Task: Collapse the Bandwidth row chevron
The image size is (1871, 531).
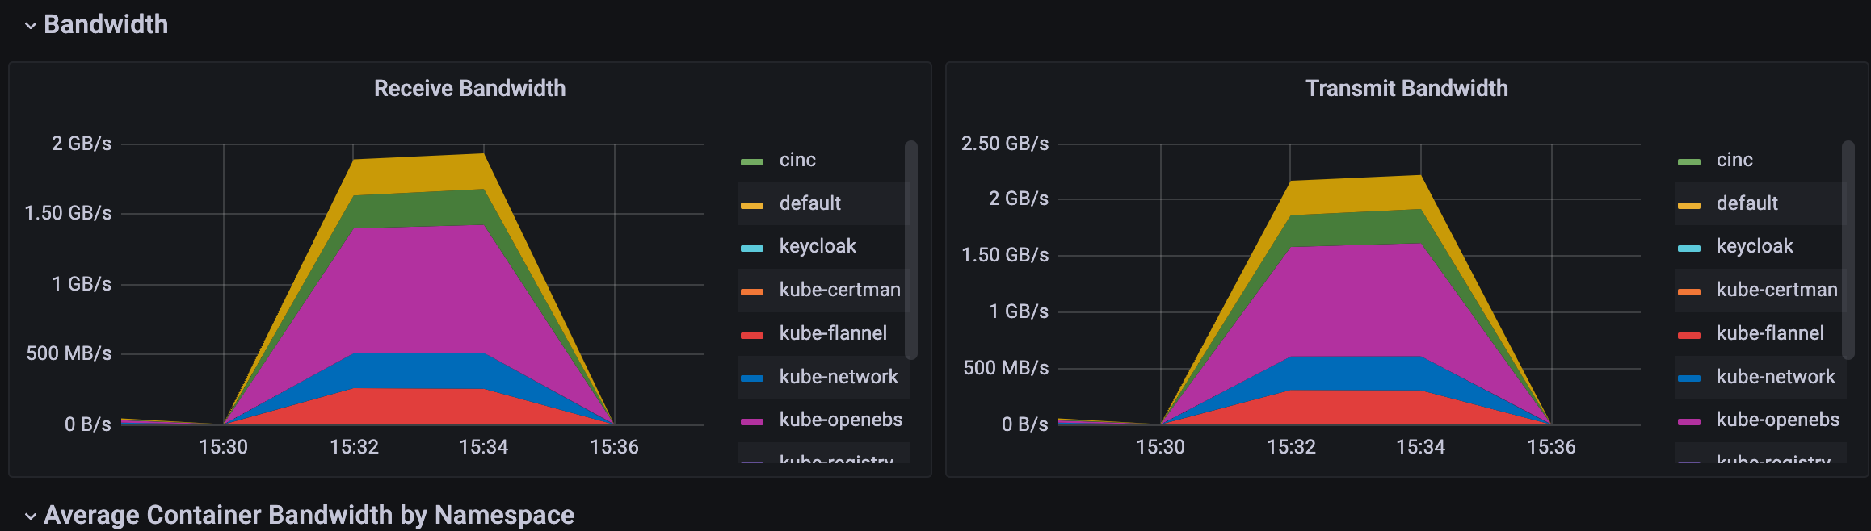Action: (31, 26)
